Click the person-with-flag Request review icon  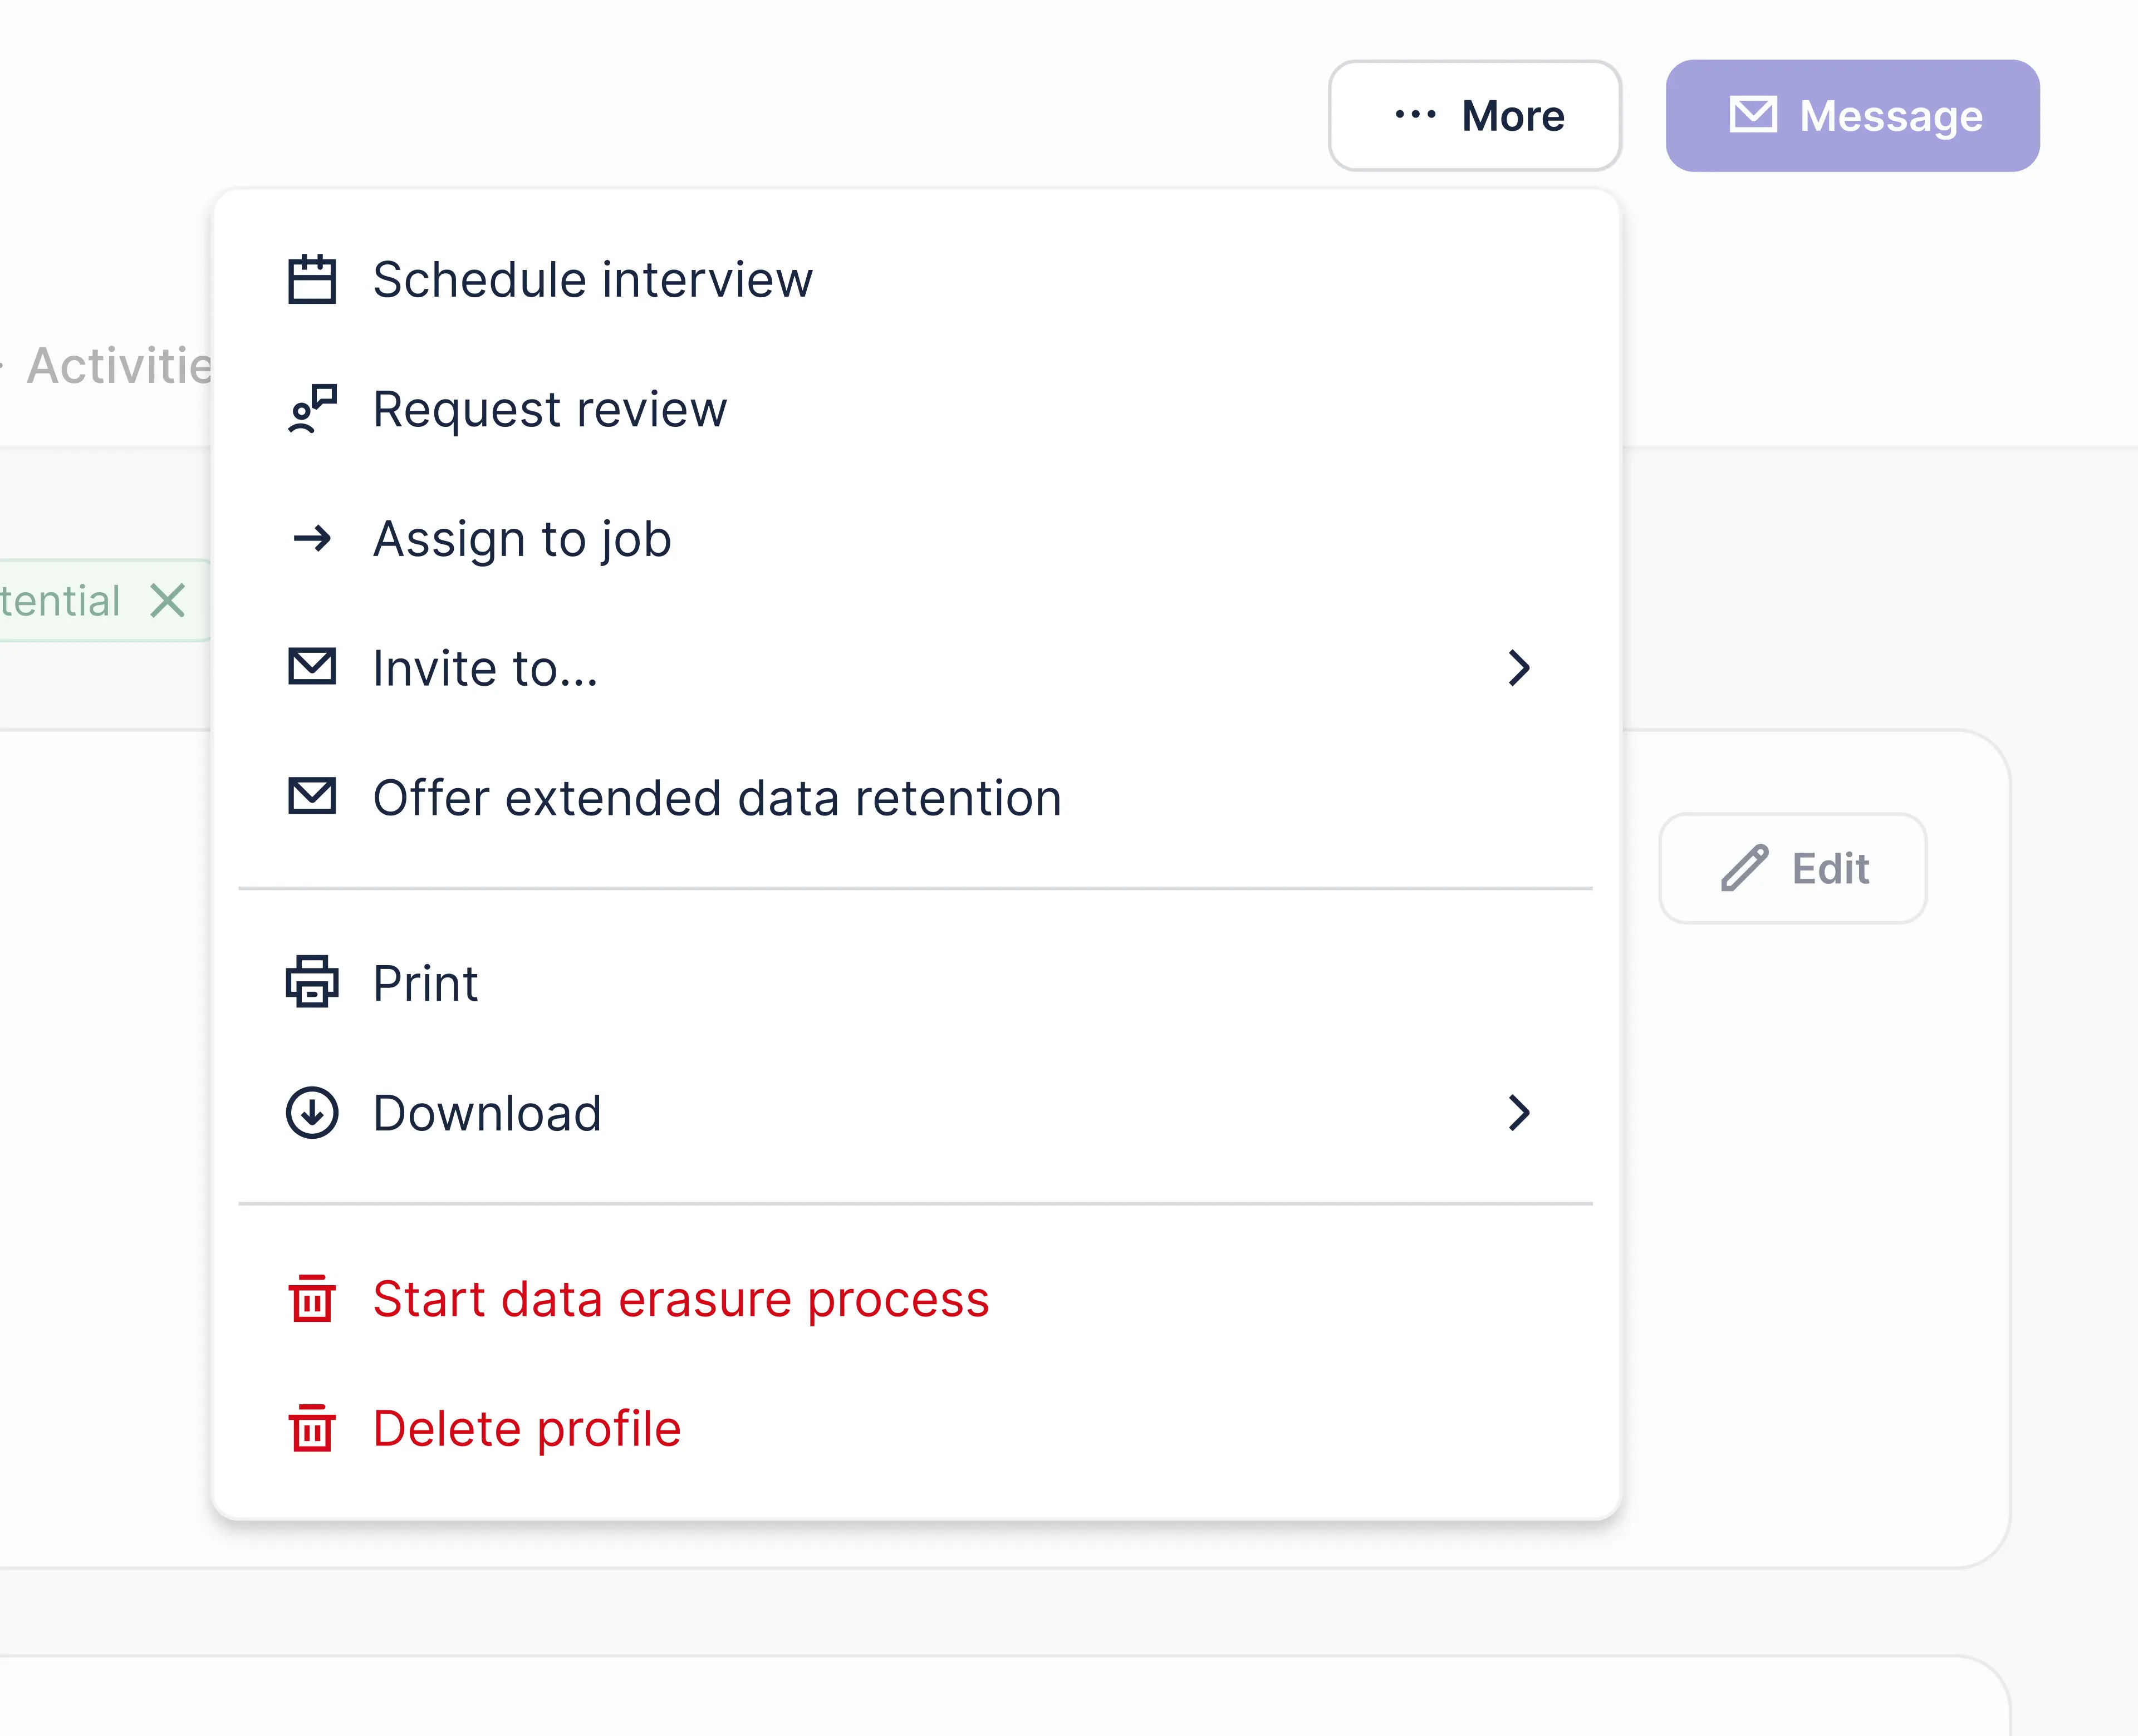click(x=312, y=409)
